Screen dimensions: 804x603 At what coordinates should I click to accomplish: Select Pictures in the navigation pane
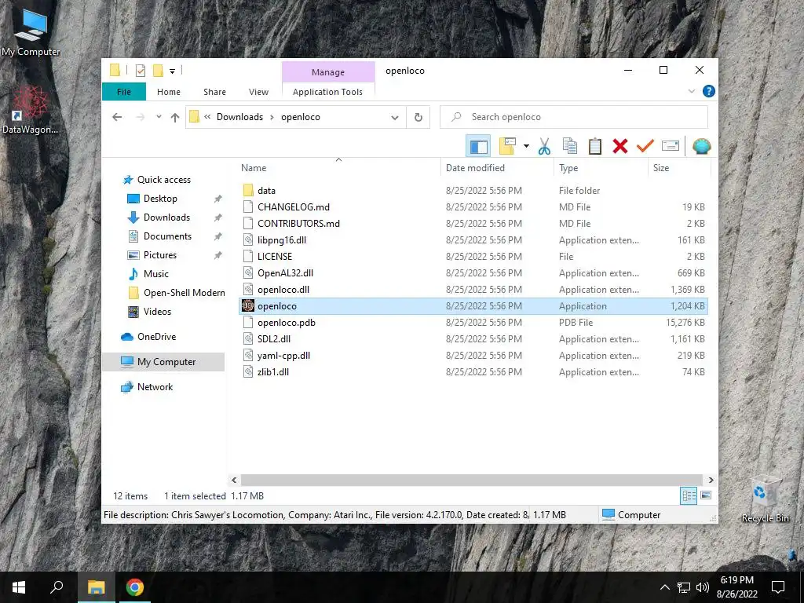(x=159, y=255)
